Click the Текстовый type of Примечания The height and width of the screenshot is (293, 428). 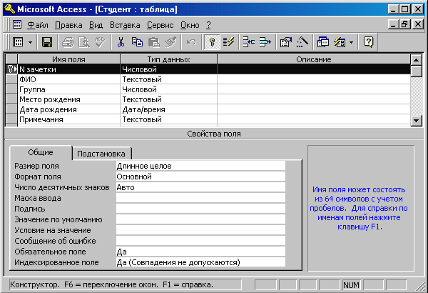point(168,119)
